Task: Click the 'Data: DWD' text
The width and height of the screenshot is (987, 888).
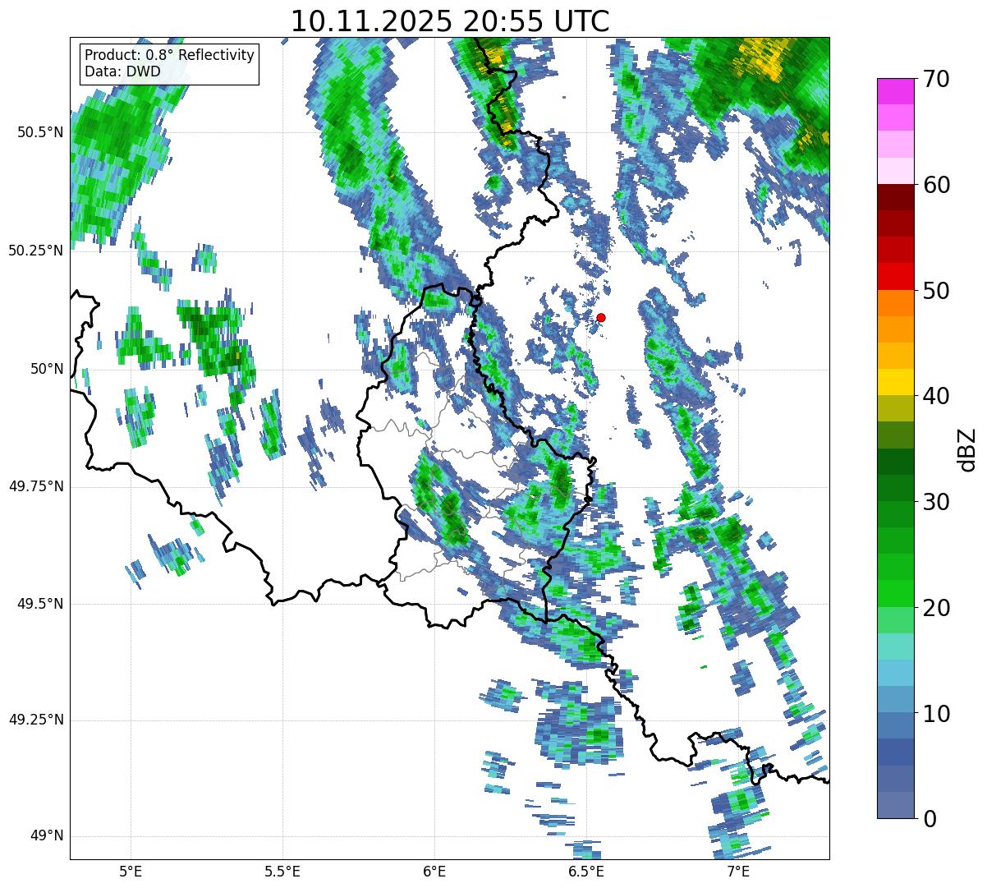Action: (123, 71)
